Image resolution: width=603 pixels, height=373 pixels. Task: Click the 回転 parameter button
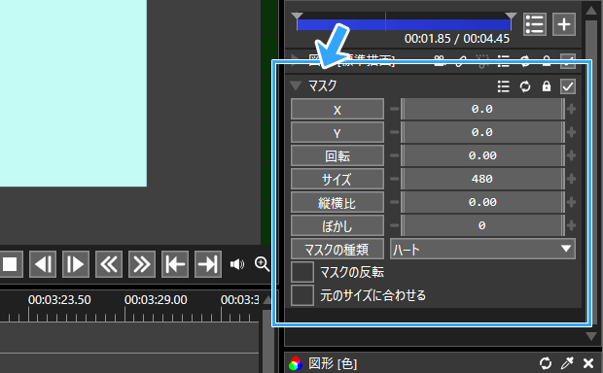pyautogui.click(x=337, y=155)
